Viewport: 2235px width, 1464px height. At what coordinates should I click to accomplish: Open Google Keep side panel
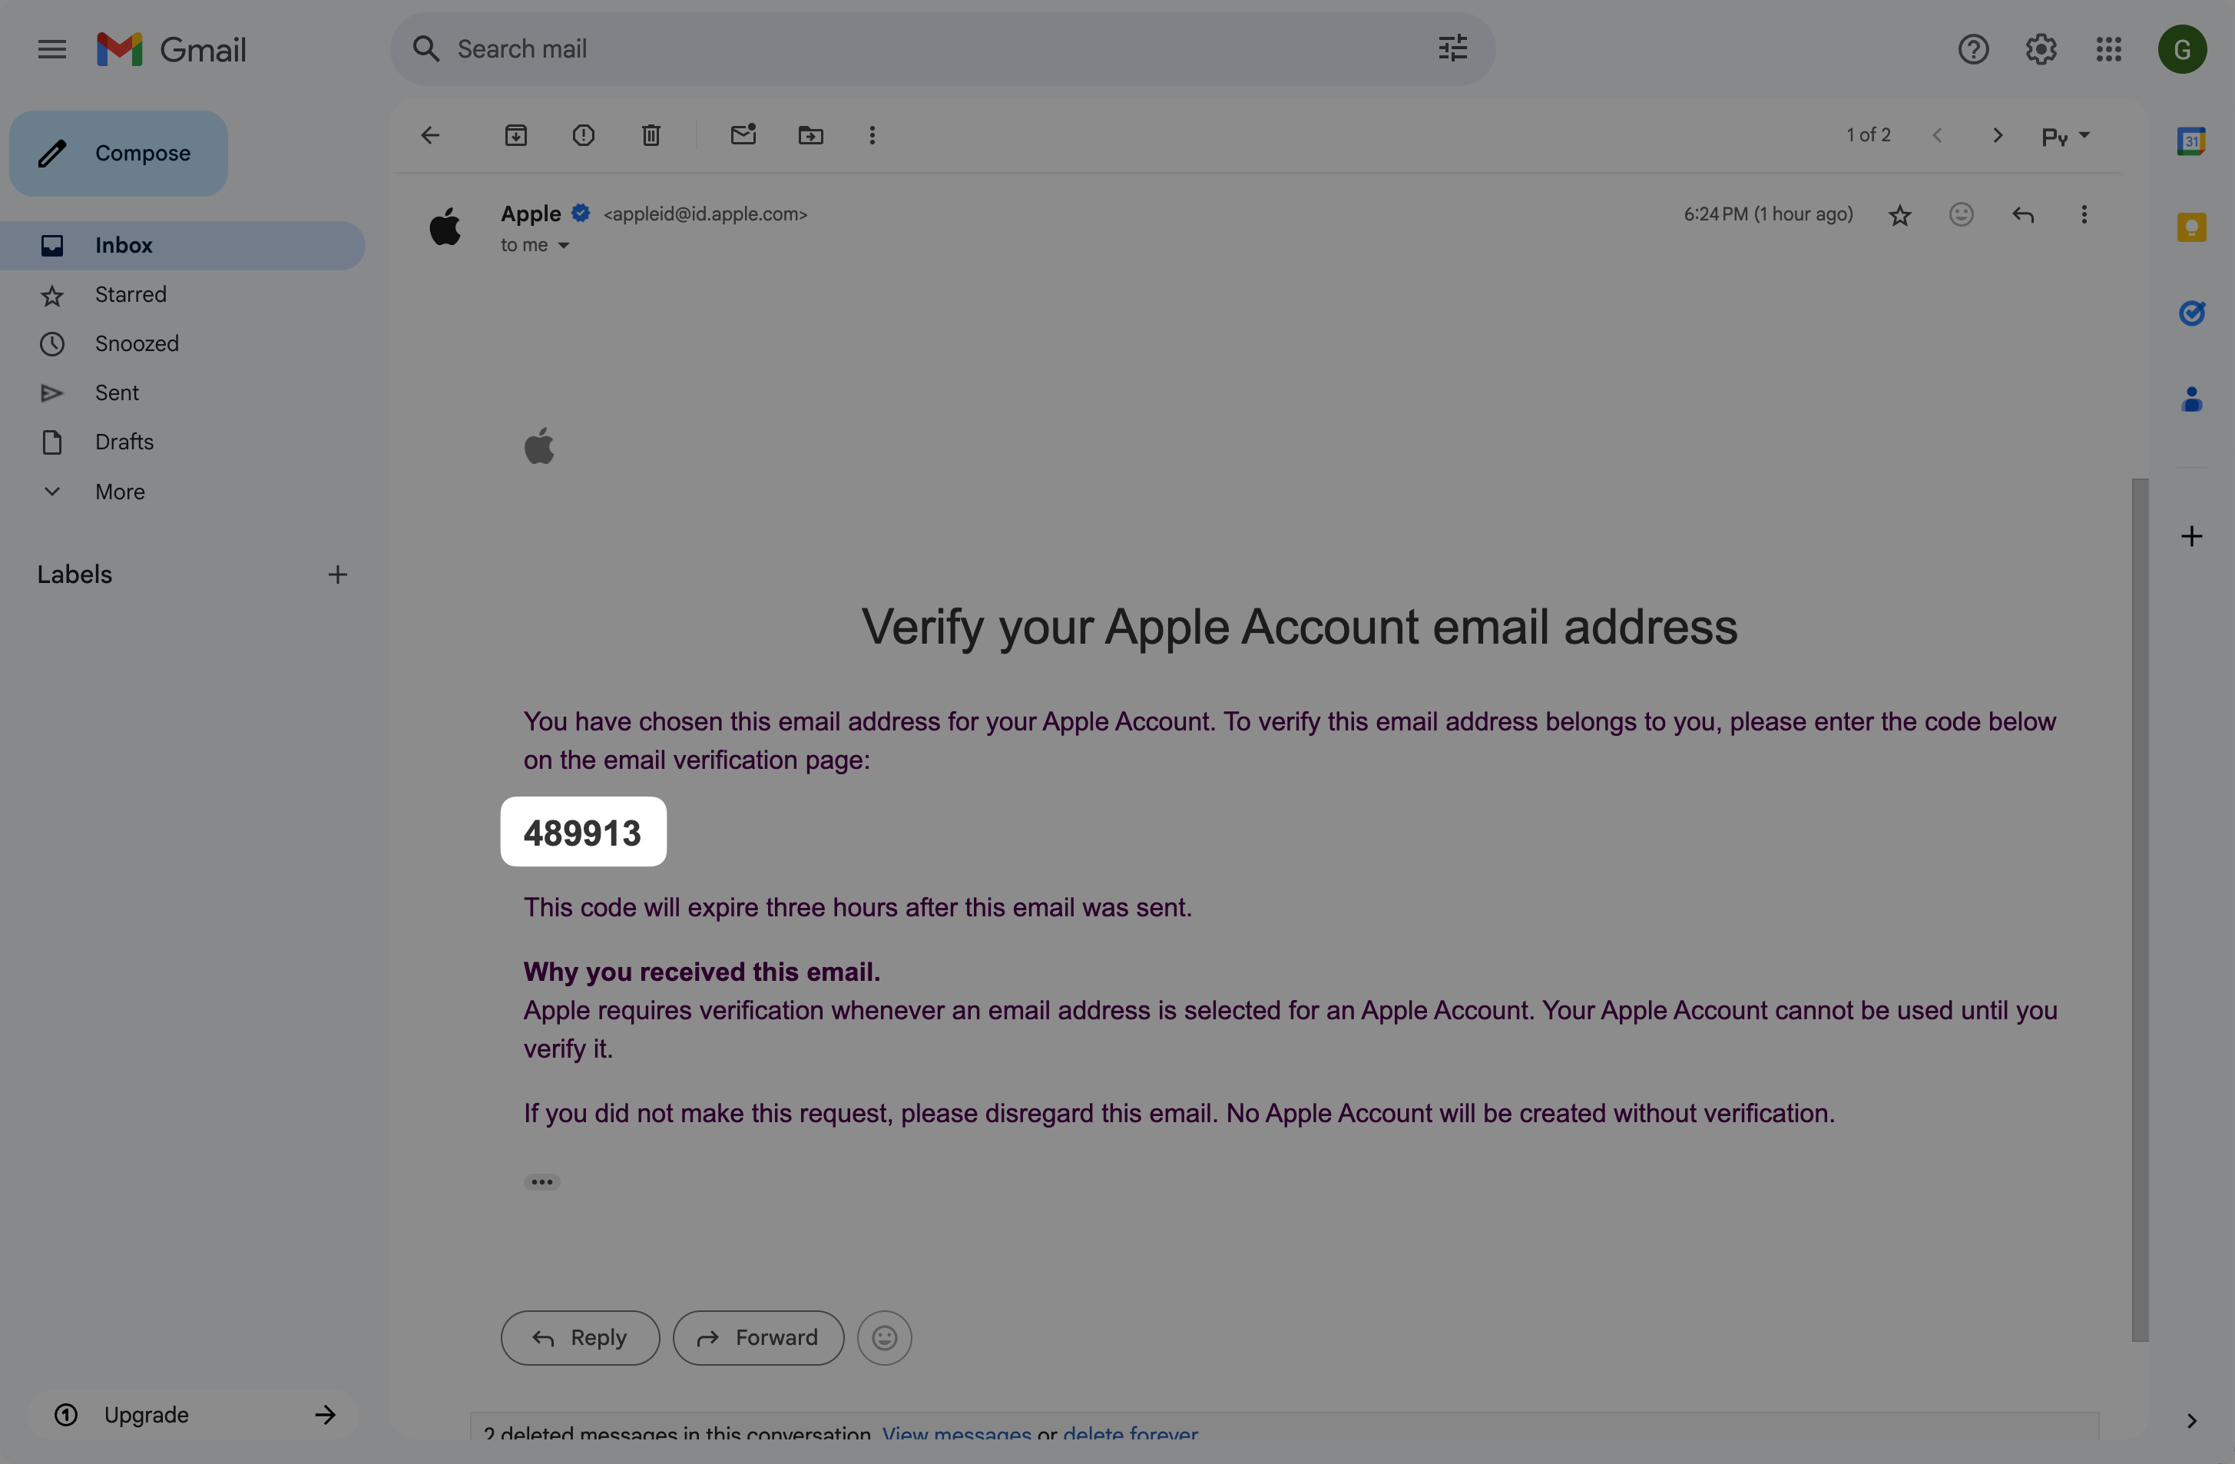coord(2191,227)
